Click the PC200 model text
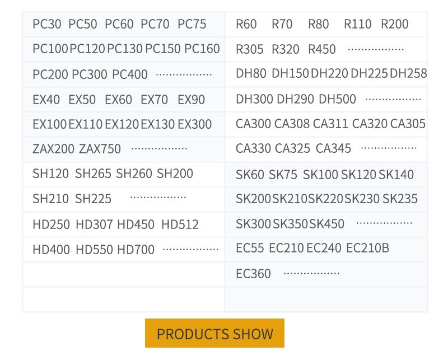The width and height of the screenshot is (448, 351). pyautogui.click(x=50, y=74)
